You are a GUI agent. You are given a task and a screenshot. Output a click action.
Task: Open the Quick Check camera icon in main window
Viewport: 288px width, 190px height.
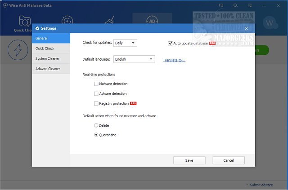tap(25, 21)
